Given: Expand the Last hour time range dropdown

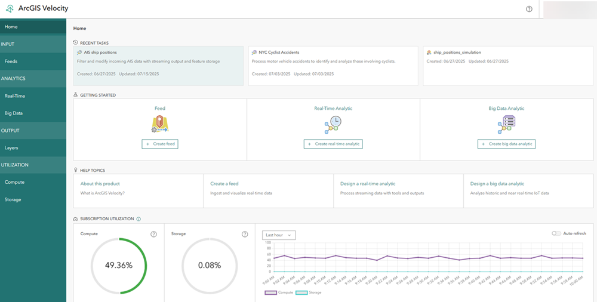Looking at the screenshot, I should [x=279, y=235].
